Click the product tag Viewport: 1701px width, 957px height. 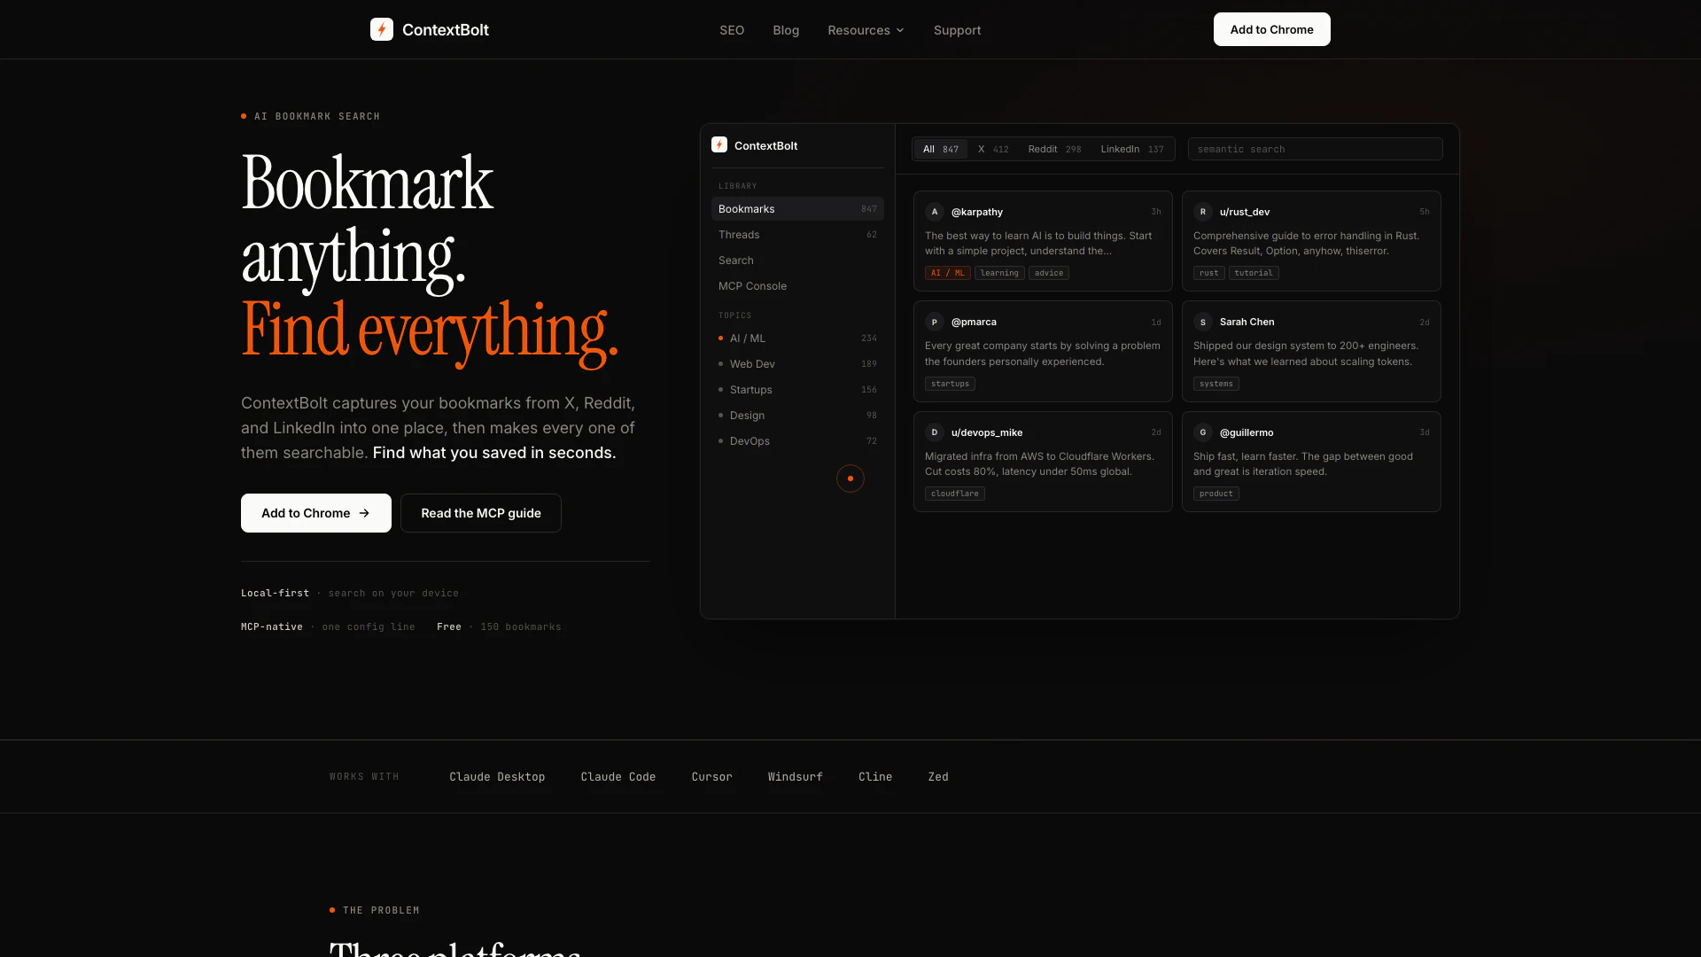(x=1216, y=494)
